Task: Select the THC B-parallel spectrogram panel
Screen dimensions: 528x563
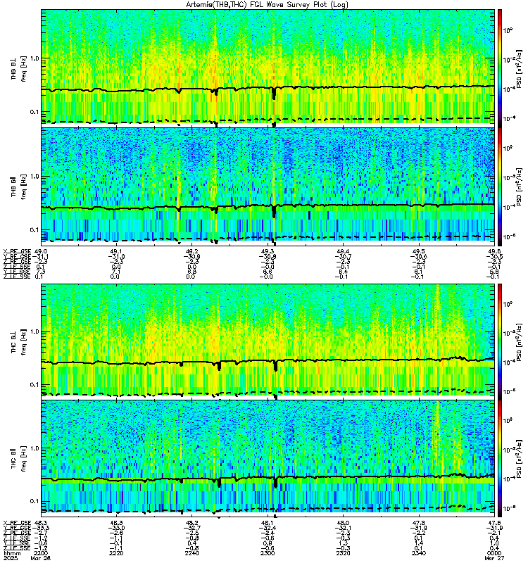Action: point(268,459)
